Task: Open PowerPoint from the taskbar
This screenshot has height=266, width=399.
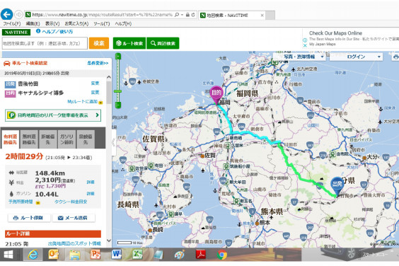Action: click(x=96, y=255)
